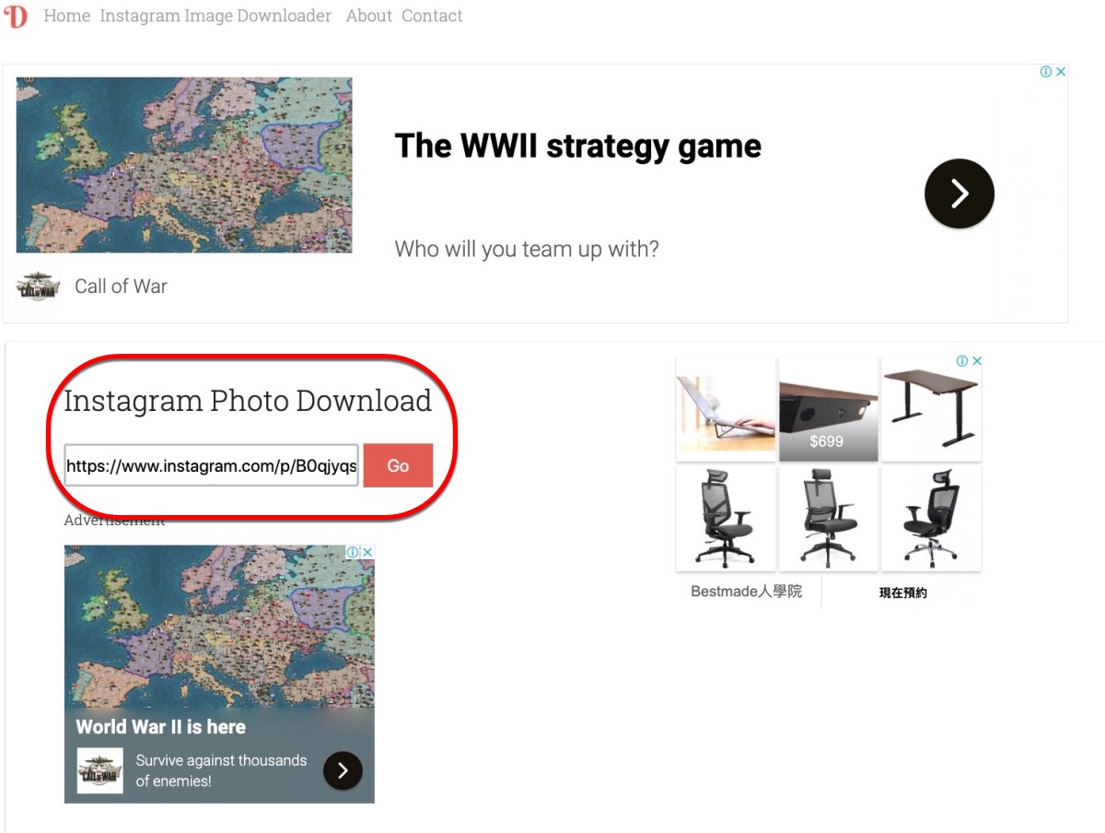Close the top WWII banner ad
The height and width of the screenshot is (833, 1105).
click(x=1061, y=72)
